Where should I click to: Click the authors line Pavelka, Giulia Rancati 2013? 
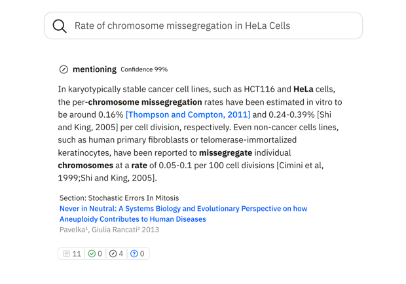(109, 230)
